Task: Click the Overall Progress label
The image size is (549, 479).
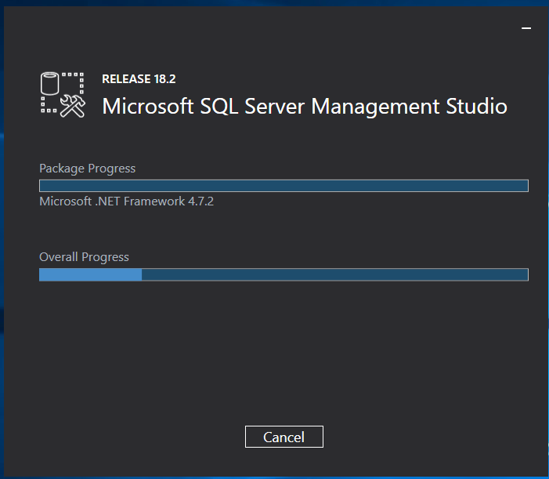Action: click(84, 257)
